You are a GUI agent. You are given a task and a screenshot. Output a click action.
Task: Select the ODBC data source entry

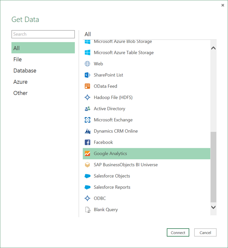pyautogui.click(x=100, y=198)
